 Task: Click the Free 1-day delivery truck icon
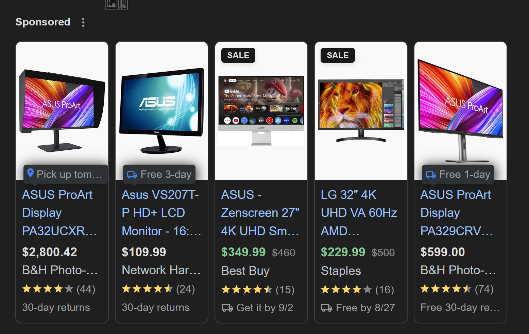coord(431,174)
